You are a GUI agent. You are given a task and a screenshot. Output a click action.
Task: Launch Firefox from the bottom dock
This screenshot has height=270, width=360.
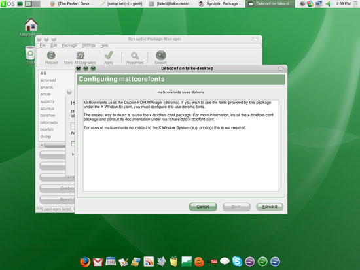(x=85, y=262)
